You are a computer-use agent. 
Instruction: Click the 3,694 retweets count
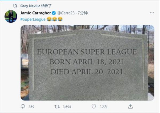pos(66,107)
